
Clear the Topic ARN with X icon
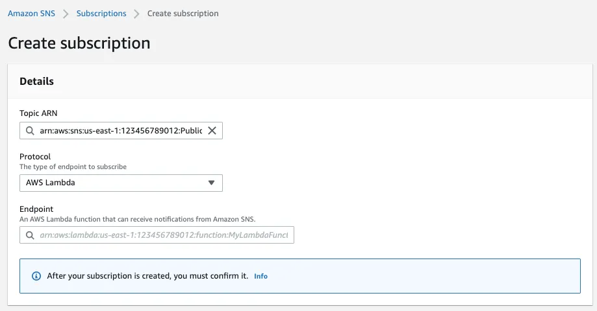tap(212, 131)
